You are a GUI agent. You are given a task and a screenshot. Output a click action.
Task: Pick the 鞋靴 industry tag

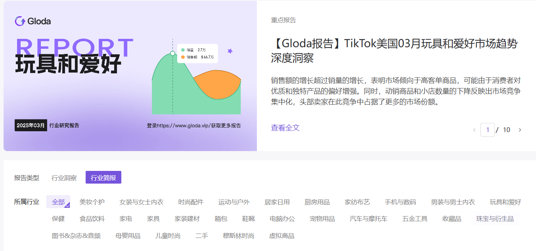point(249,218)
